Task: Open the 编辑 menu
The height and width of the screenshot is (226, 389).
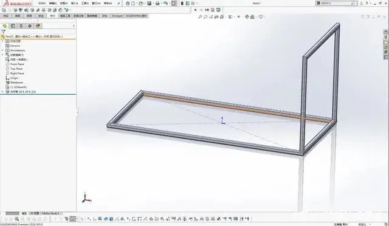Action: [x=53, y=4]
